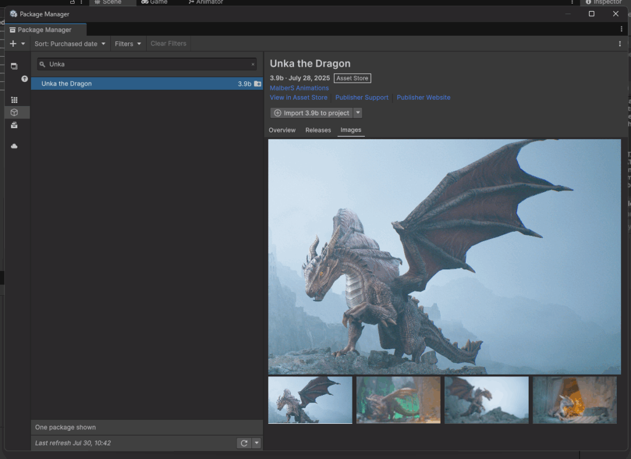Select the Images tab
The width and height of the screenshot is (631, 459).
pos(351,130)
